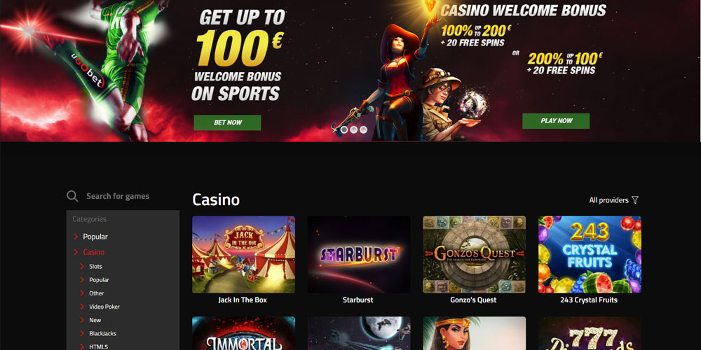Select the first banner carousel dot

[343, 129]
